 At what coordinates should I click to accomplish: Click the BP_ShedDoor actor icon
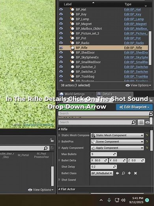coord(72,52)
